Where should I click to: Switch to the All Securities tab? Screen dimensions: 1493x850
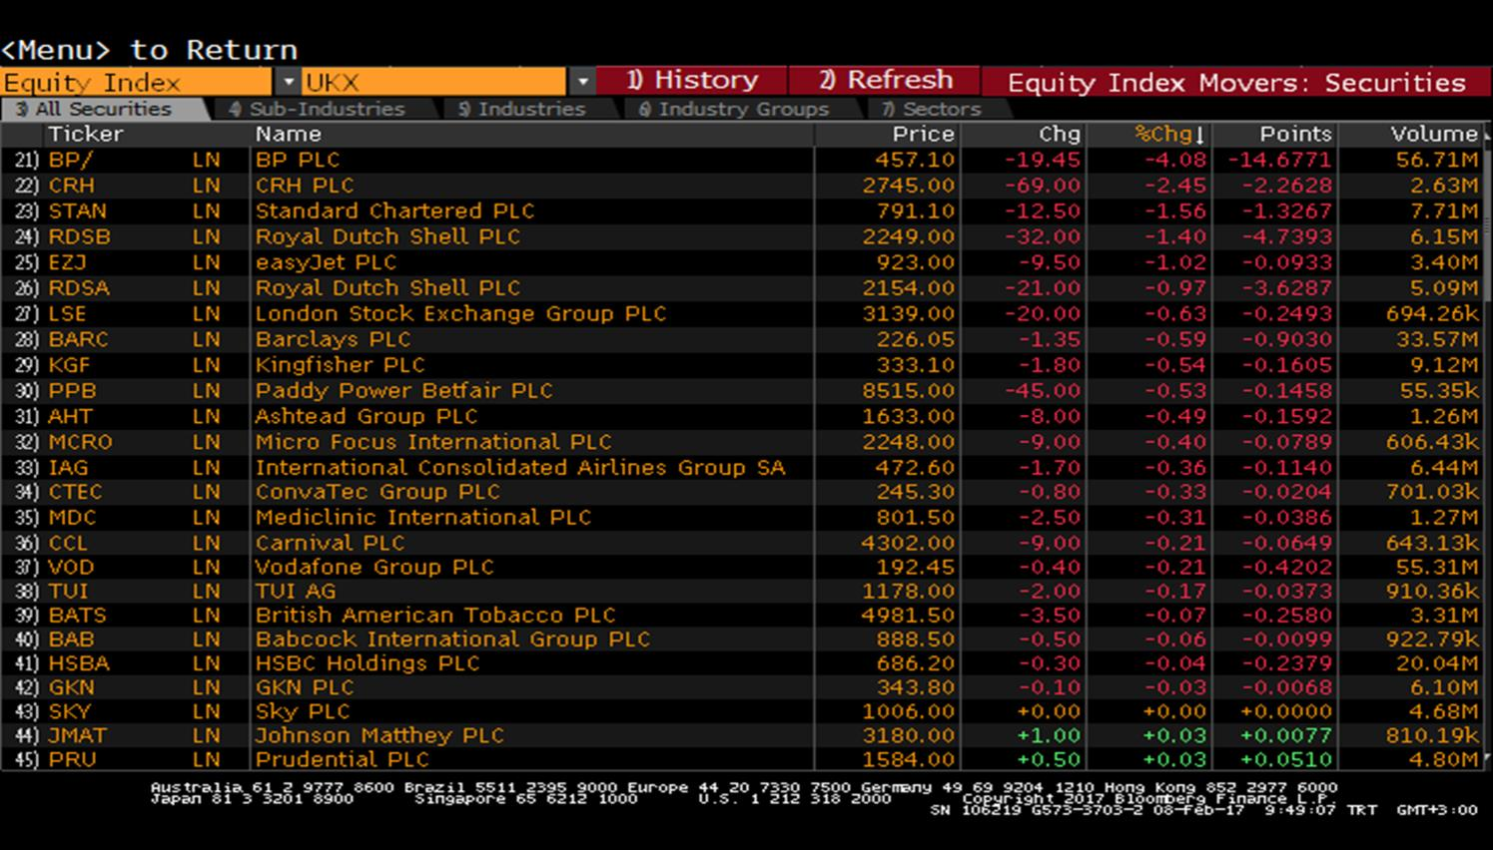tap(103, 109)
